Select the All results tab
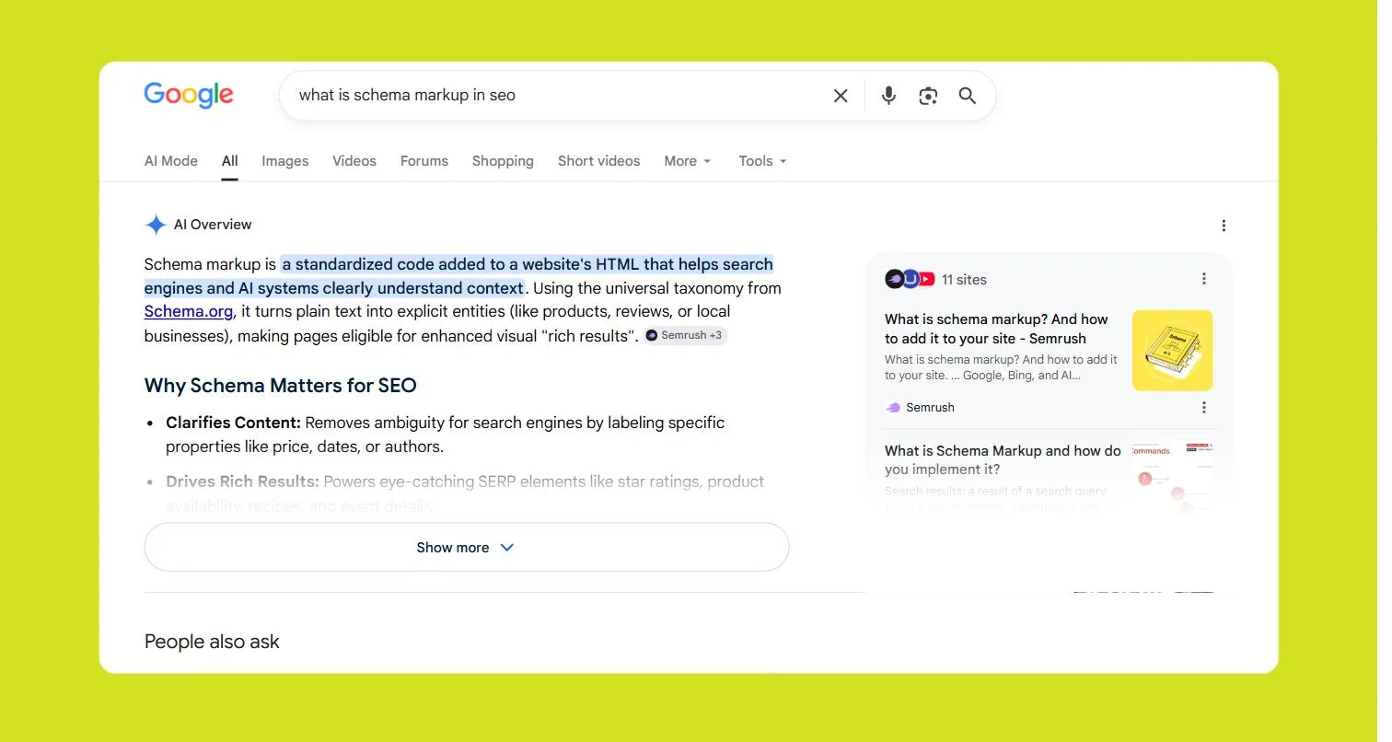The image size is (1392, 742). point(230,160)
